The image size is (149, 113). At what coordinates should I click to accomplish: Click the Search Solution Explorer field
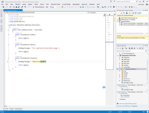pos(131,51)
